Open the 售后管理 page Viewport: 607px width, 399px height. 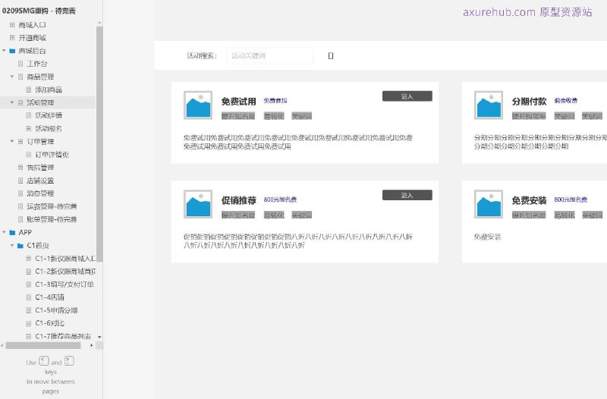click(40, 168)
